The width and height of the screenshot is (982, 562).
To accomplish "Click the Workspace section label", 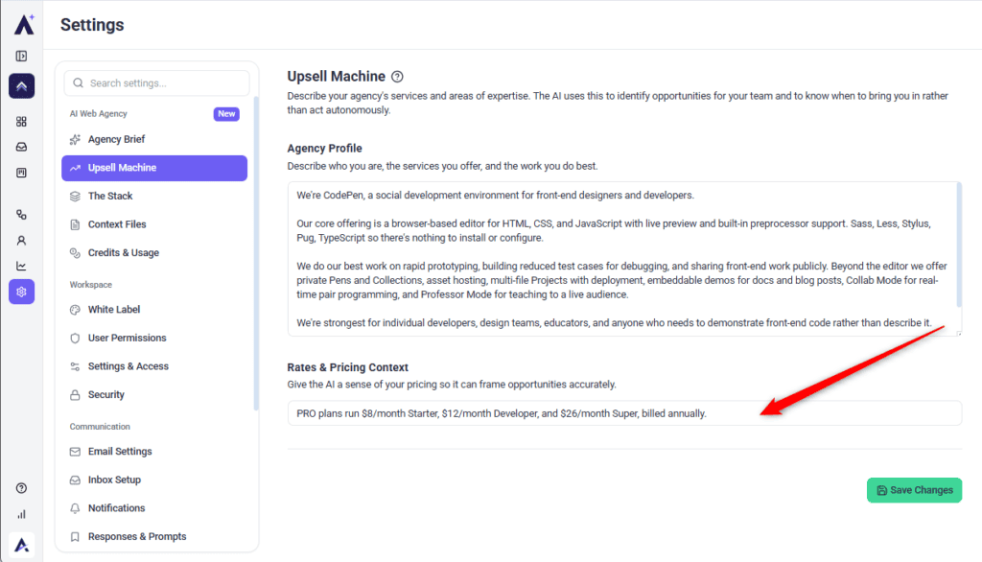I will tap(91, 285).
